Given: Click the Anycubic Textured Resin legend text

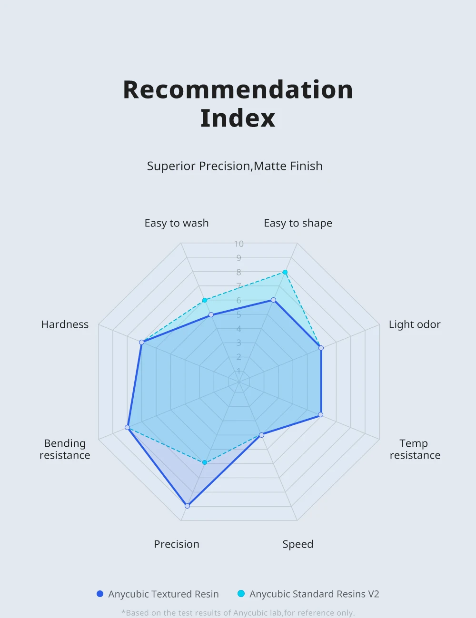Looking at the screenshot, I should point(163,594).
